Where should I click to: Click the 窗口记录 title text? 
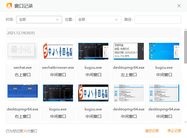(x=24, y=6)
